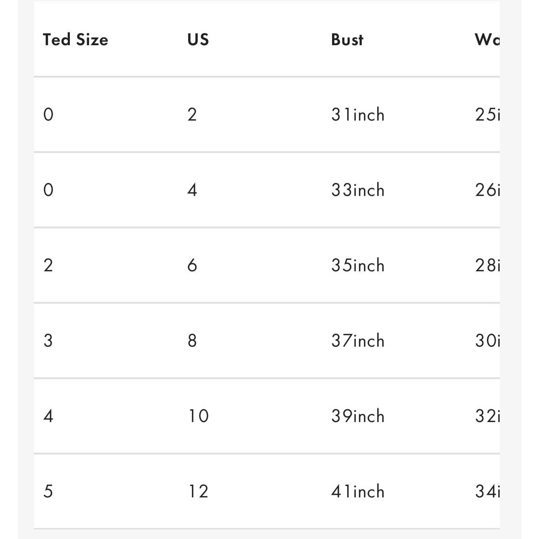
Task: Click the 37inch bust measurement
Action: click(358, 341)
